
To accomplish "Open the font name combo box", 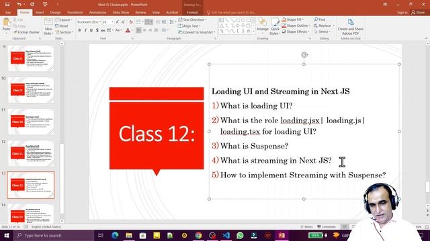I will click(89, 22).
